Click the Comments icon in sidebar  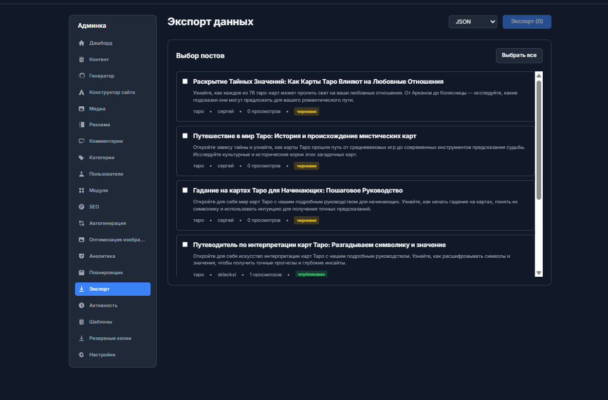click(81, 141)
